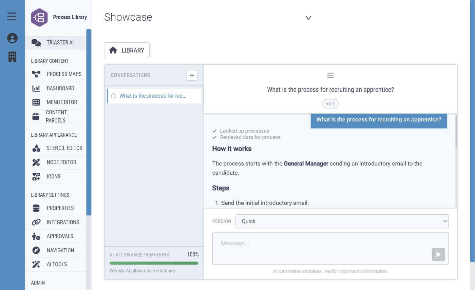
Task: Click the bold "General Manager" text
Action: 306,163
